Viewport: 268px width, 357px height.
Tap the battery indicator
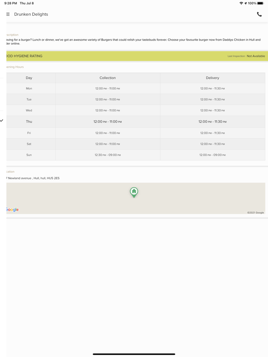(x=260, y=3)
